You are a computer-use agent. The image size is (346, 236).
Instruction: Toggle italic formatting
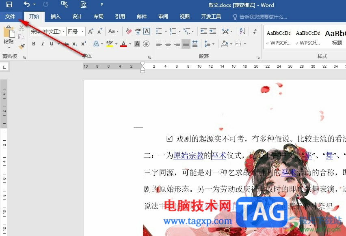pyautogui.click(x=43, y=44)
